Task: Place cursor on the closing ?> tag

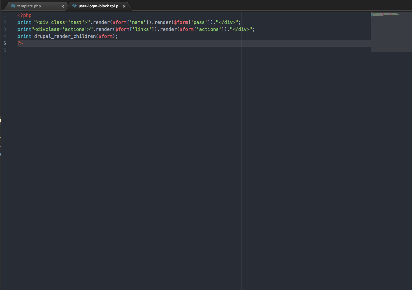Action: point(20,43)
